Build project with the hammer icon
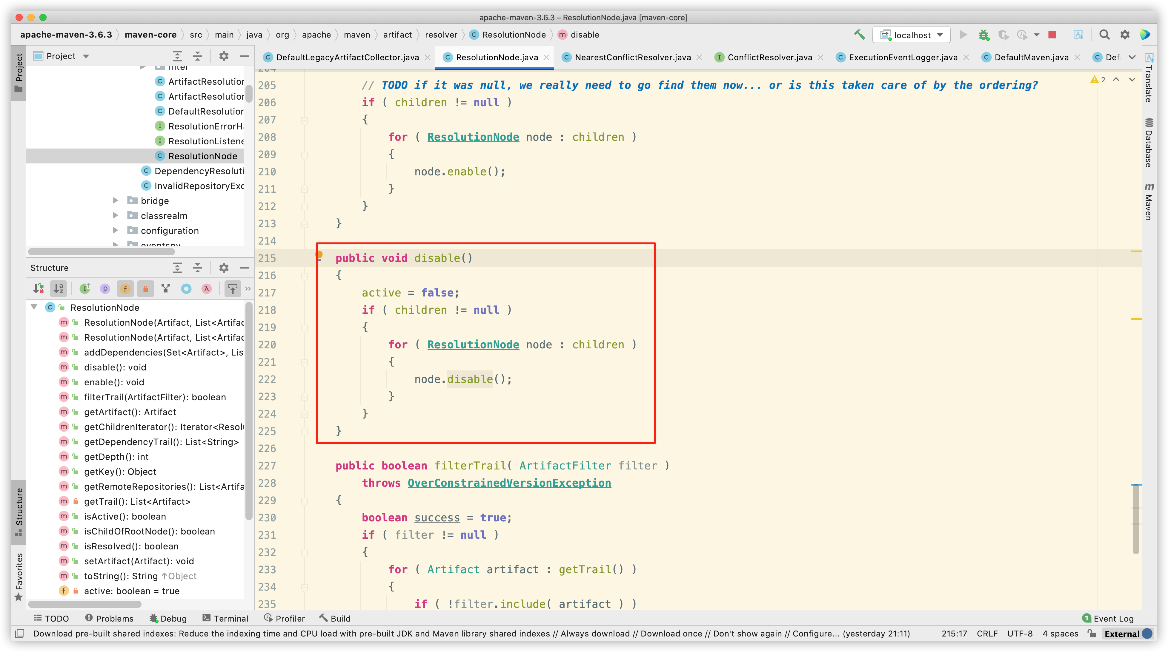 [x=859, y=35]
